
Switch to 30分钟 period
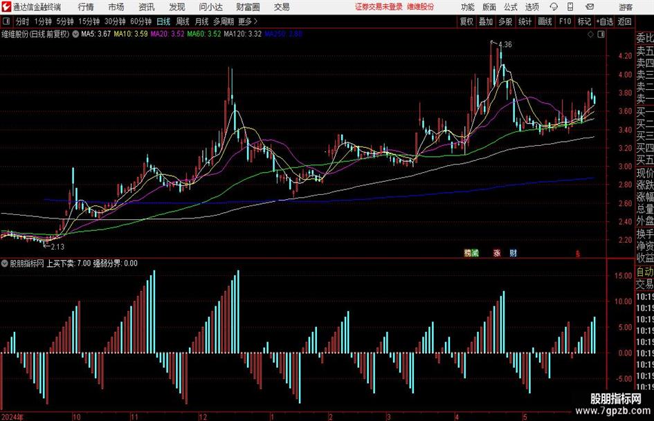point(115,21)
